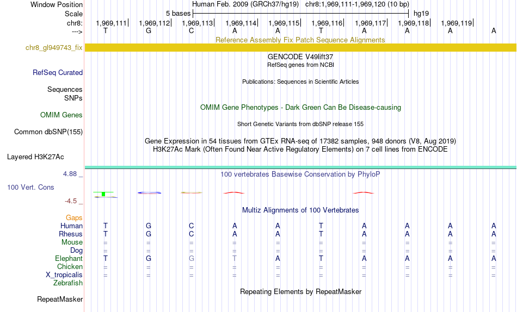Click the Scale label
The image size is (517, 312).
tap(73, 14)
